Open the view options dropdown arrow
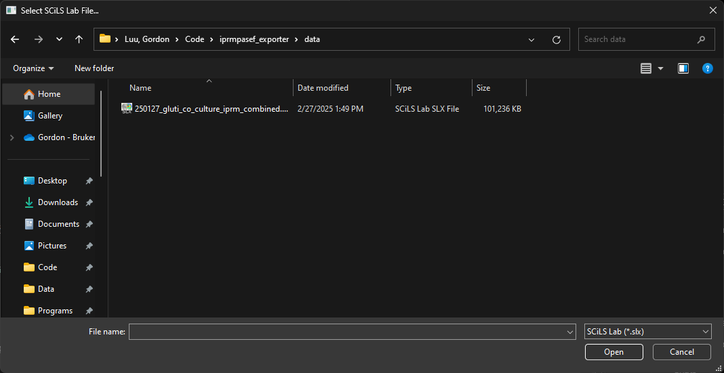724x373 pixels. [660, 68]
